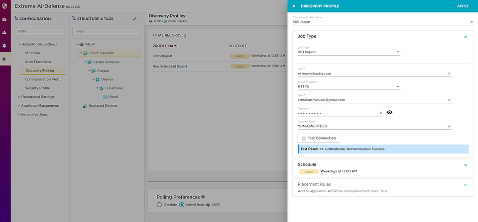Open the Security Profile settings item
Screen dimensions: 478x222
[x=37, y=88]
